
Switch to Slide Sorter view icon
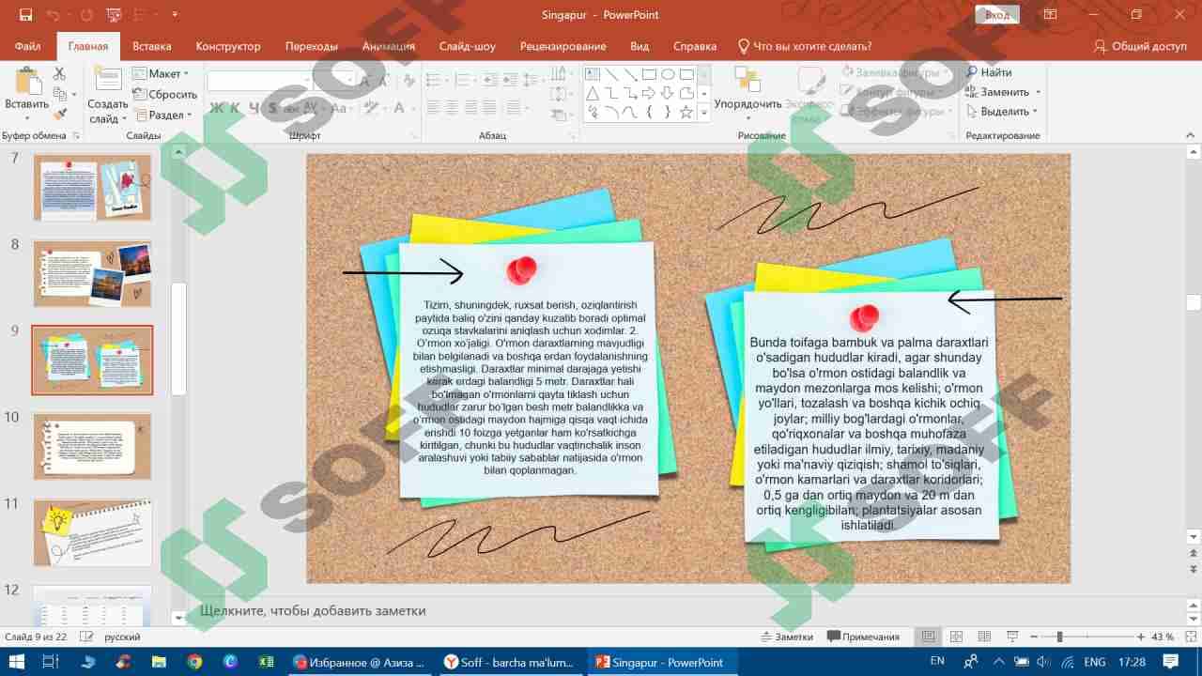[x=957, y=637]
